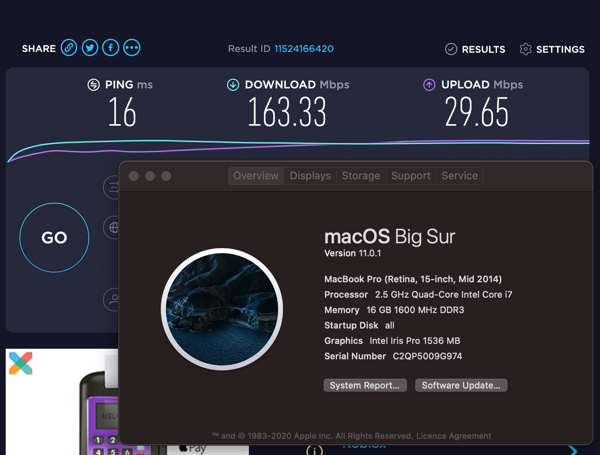The image size is (600, 455).
Task: Switch to the Support tab
Action: click(411, 176)
